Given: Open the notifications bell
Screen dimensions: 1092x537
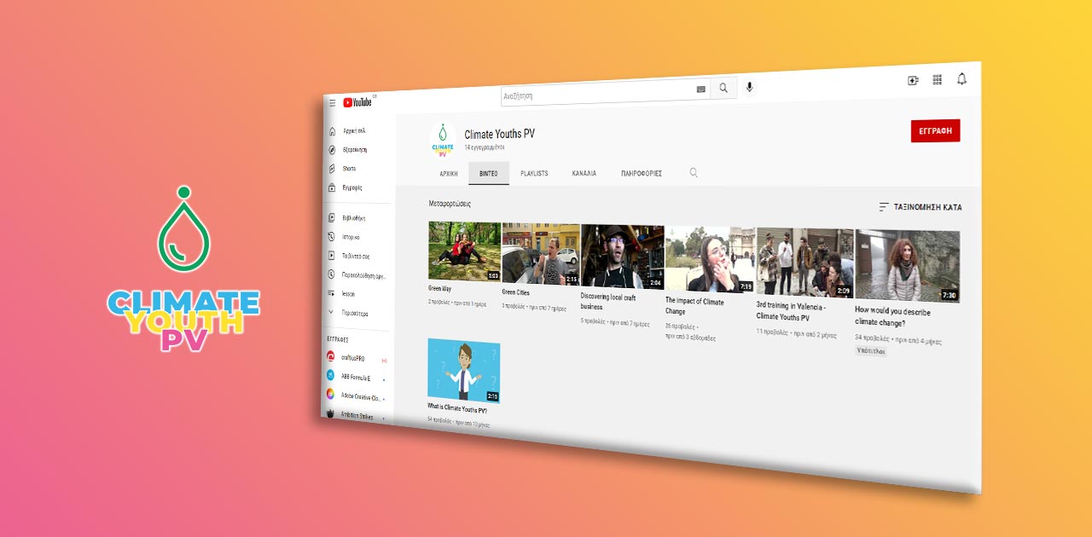Looking at the screenshot, I should (962, 78).
